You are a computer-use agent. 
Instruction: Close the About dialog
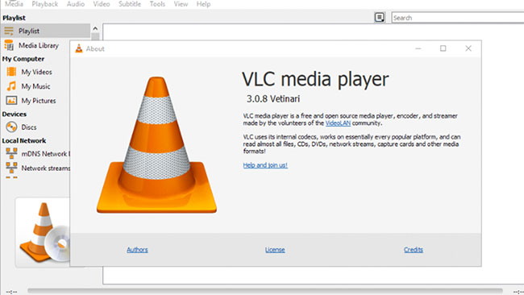click(468, 48)
